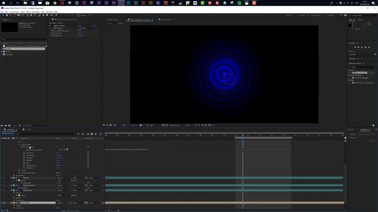The width and height of the screenshot is (378, 212).
Task: Toggle Wet Out stopwatch in Effect Controls
Action: [x=54, y=35]
